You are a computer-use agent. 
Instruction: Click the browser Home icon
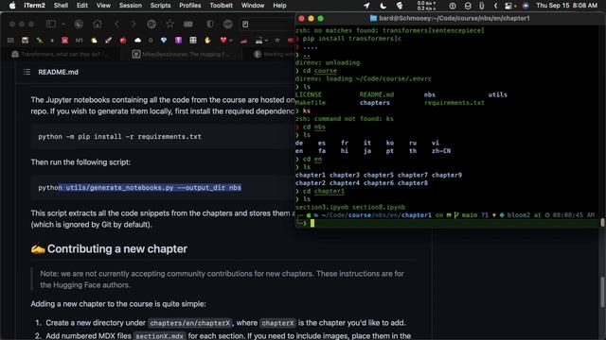point(98,25)
